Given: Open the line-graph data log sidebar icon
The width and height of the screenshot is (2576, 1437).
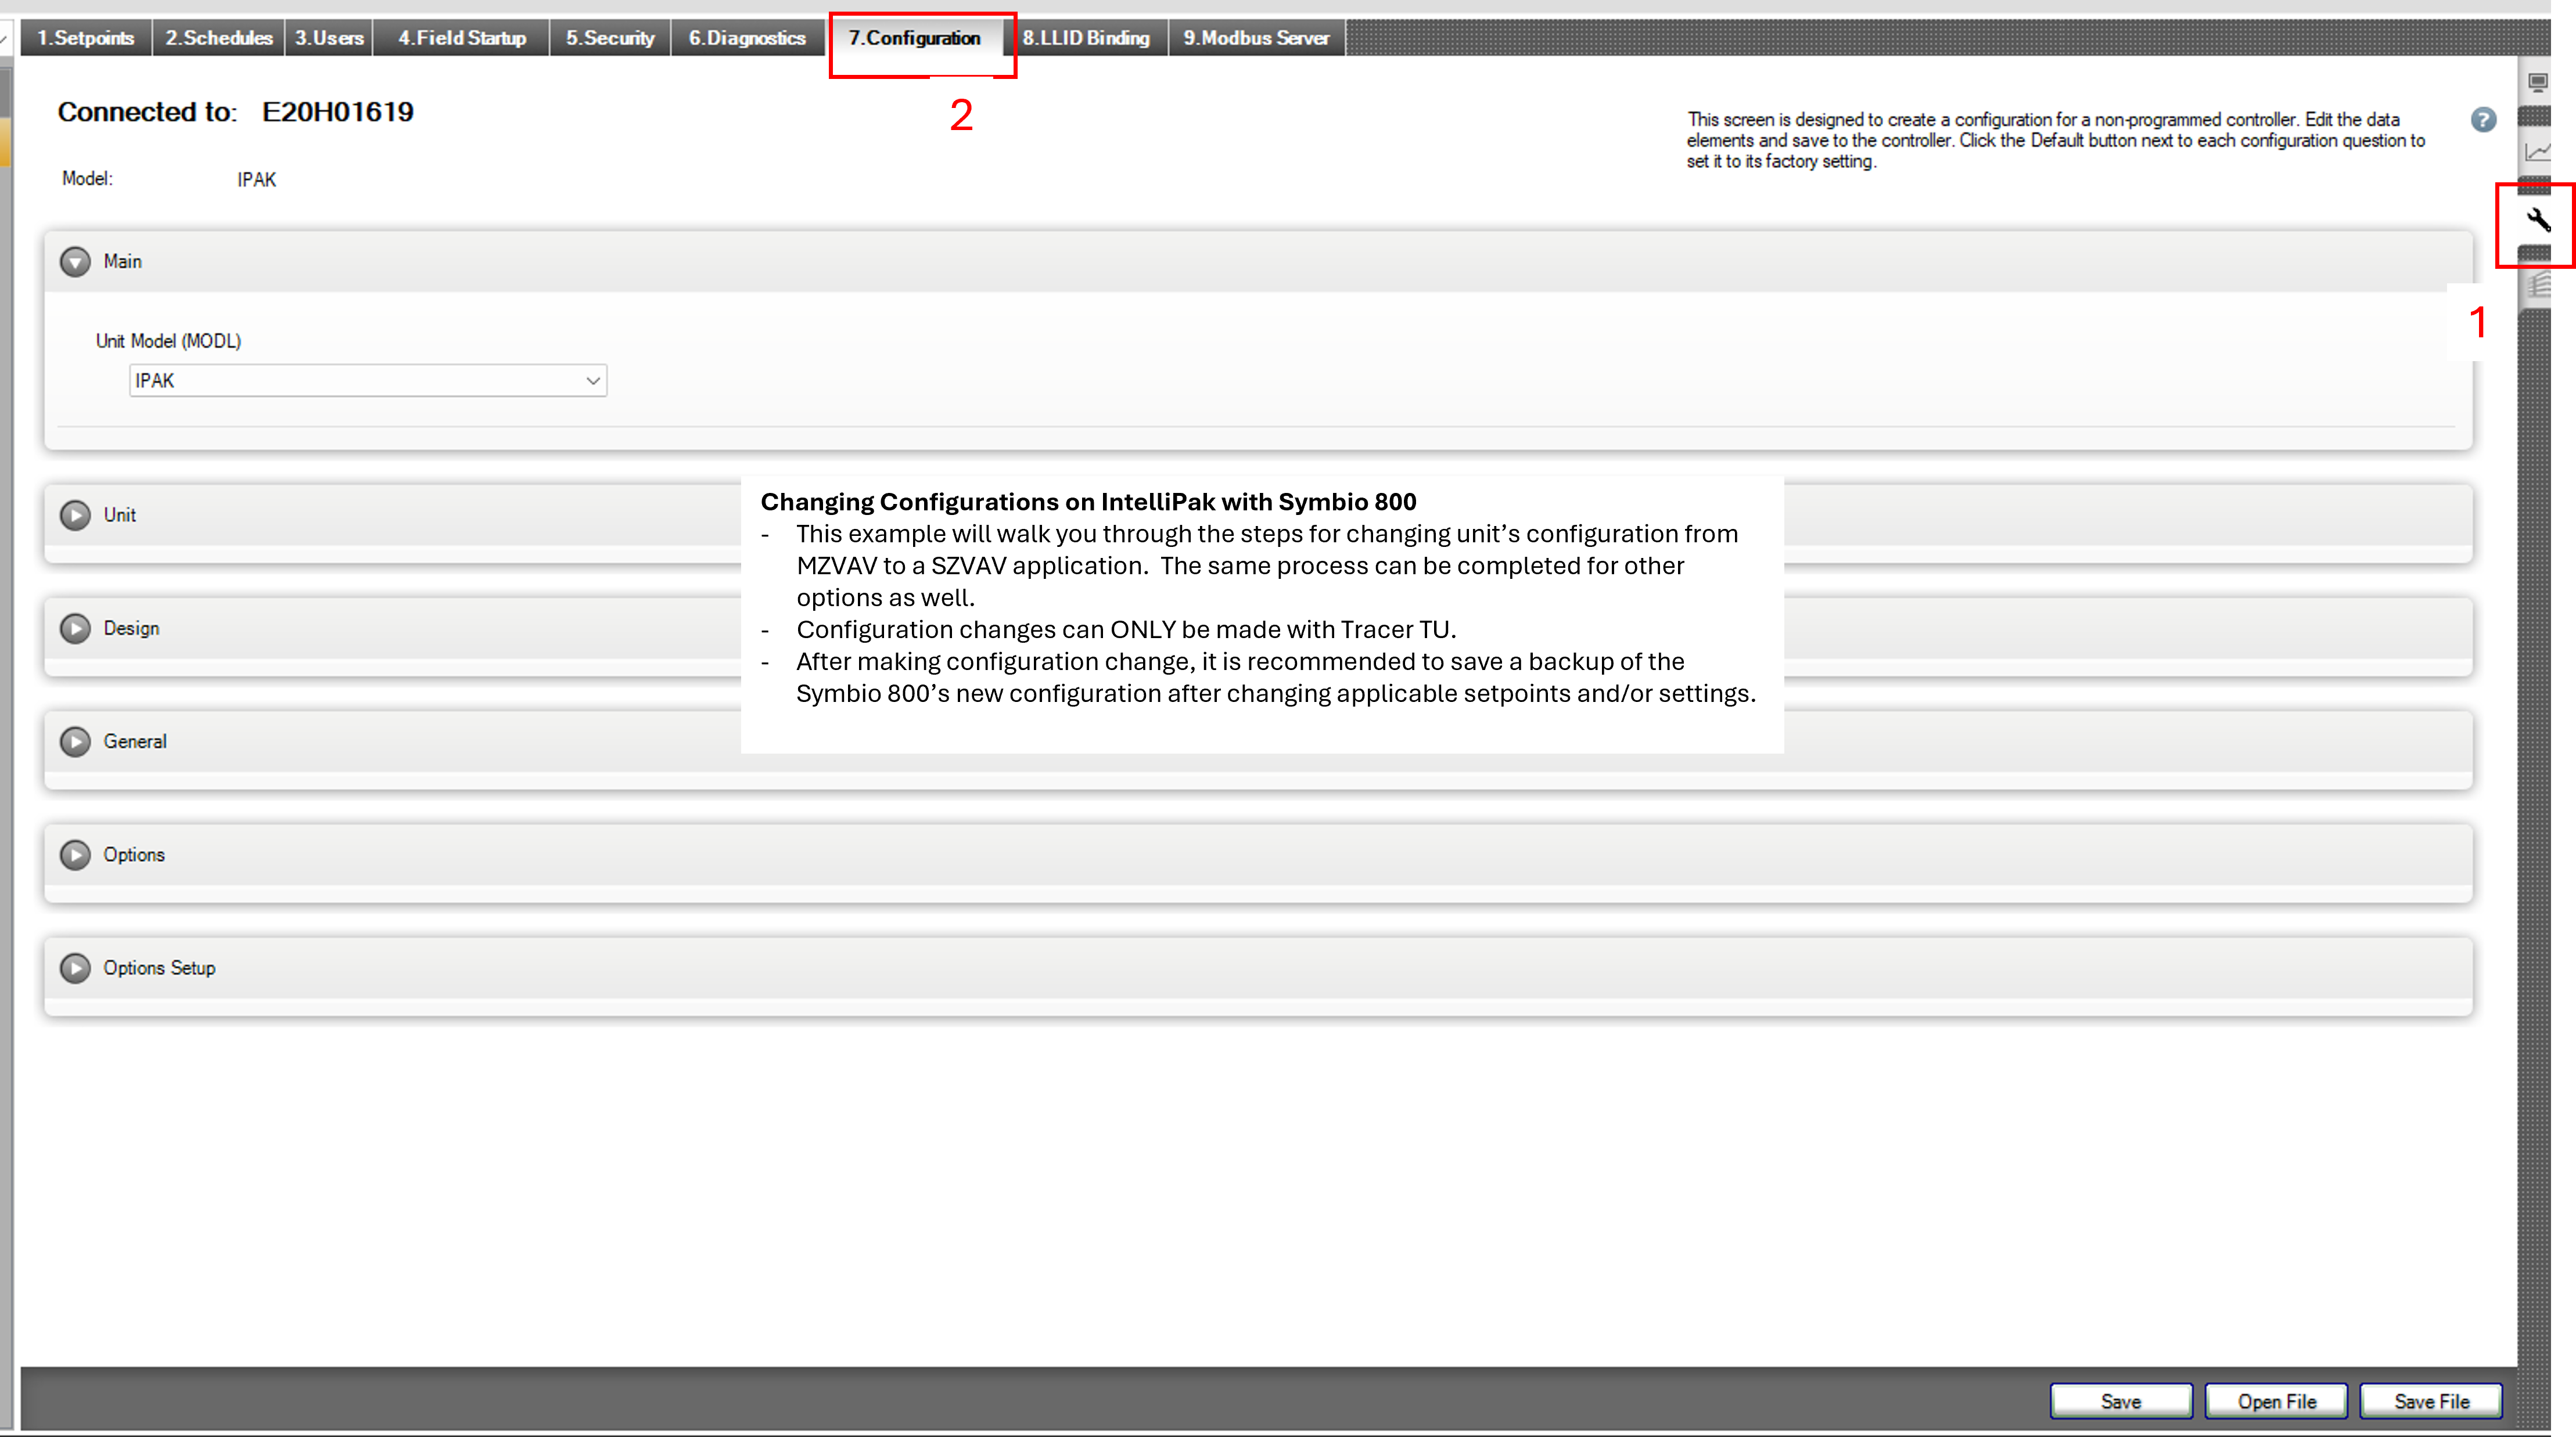Looking at the screenshot, I should point(2538,152).
